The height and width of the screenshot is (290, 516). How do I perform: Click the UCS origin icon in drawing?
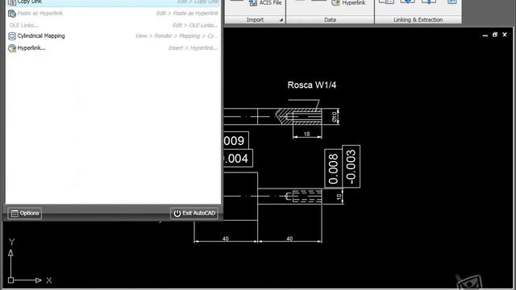coord(10,280)
